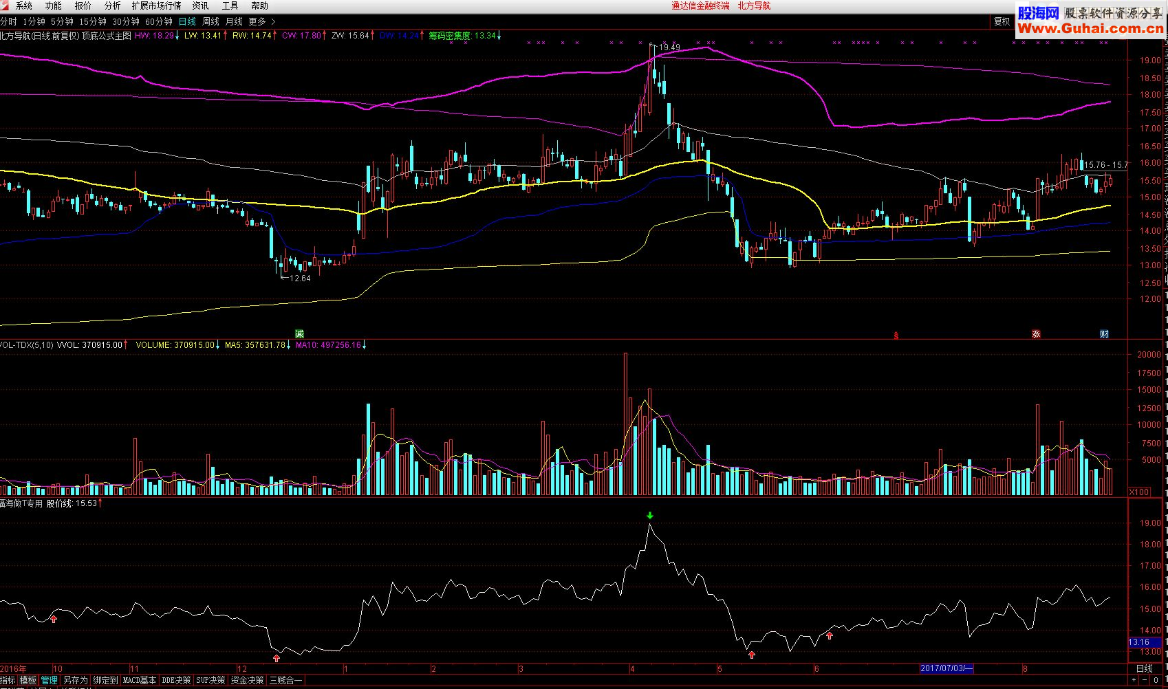Image resolution: width=1168 pixels, height=689 pixels.
Task: Select the MACD基本 template
Action: [140, 680]
